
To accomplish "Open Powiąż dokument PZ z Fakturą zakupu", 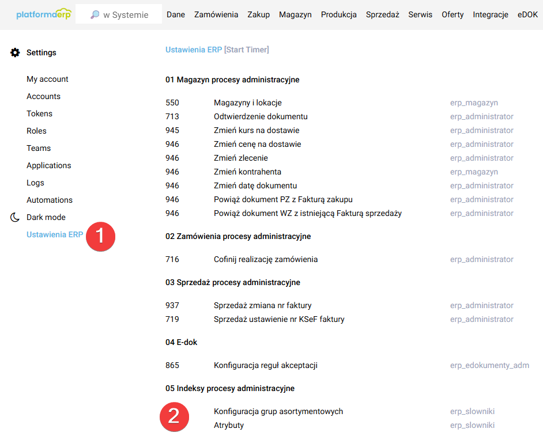I will (283, 200).
